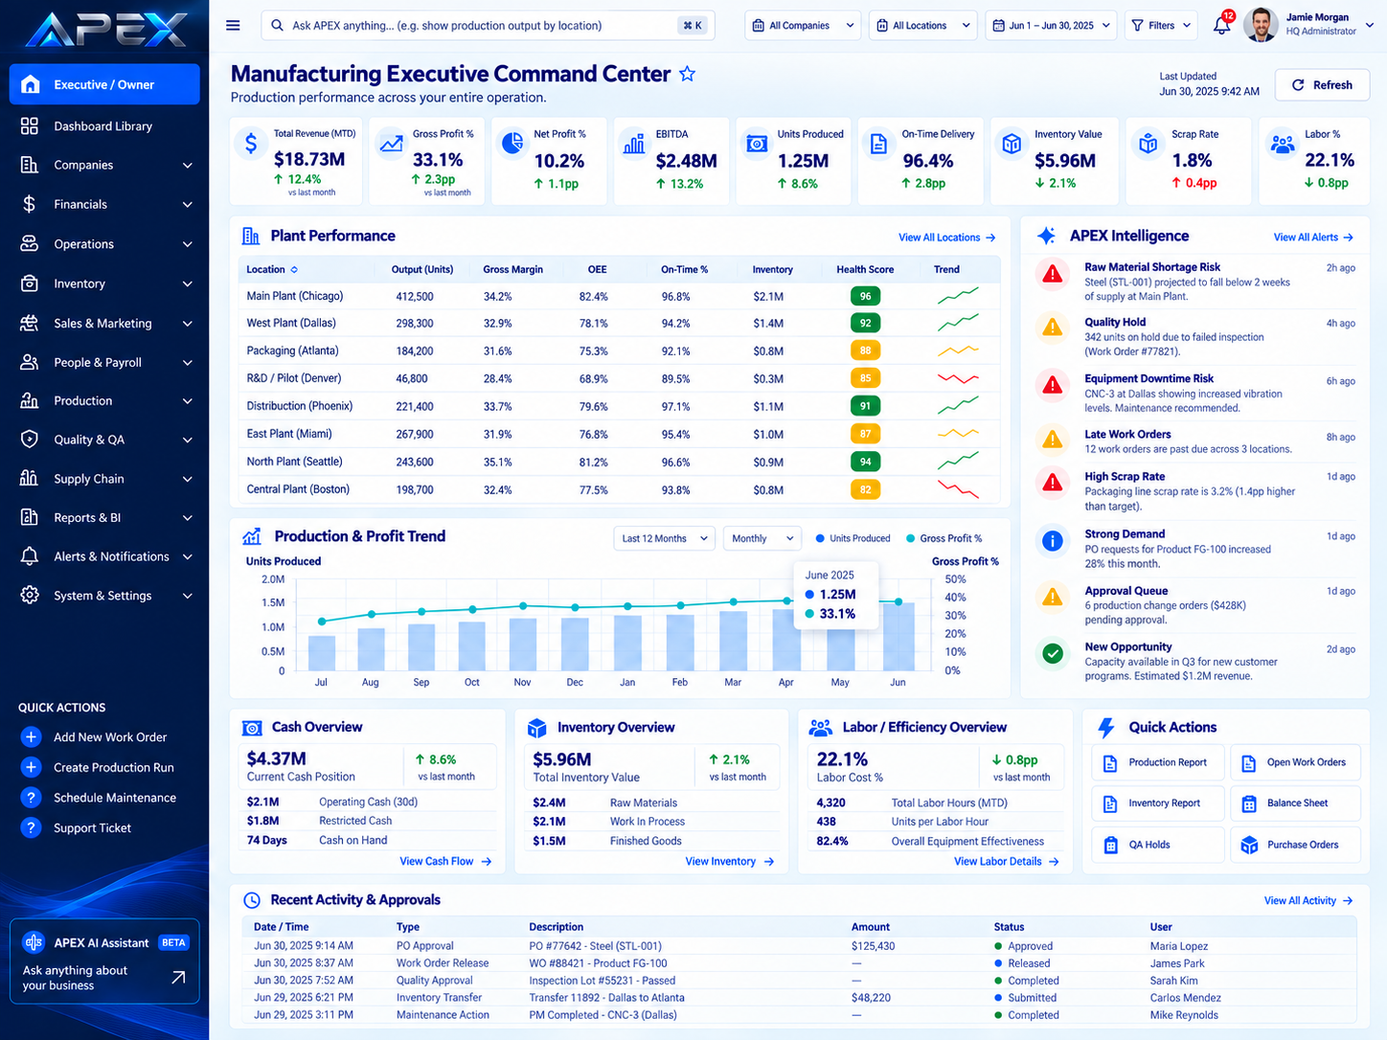Click the Ask APEX anything search field
This screenshot has height=1040, width=1387.
tap(488, 26)
